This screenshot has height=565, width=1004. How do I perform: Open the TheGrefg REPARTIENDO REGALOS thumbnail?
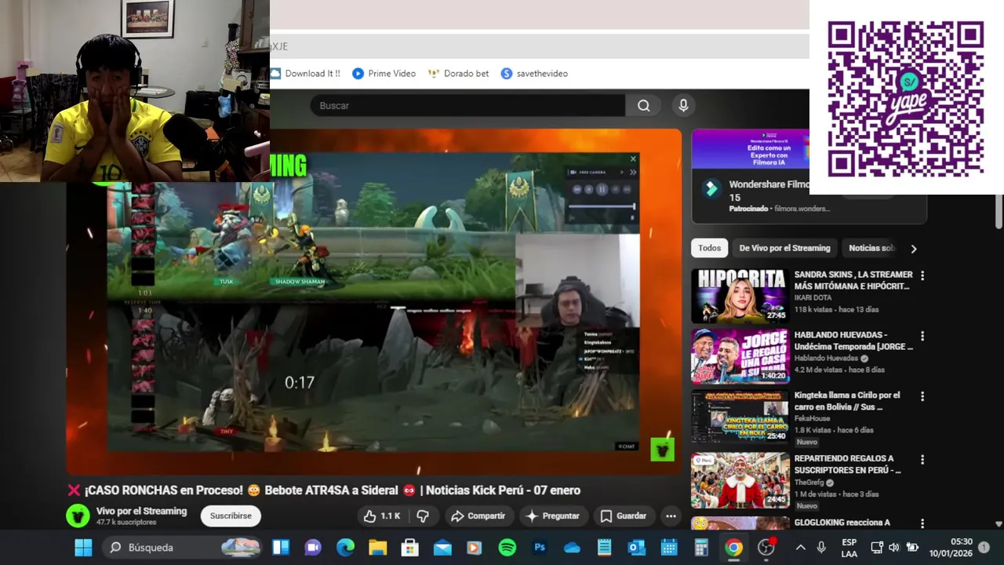point(740,479)
